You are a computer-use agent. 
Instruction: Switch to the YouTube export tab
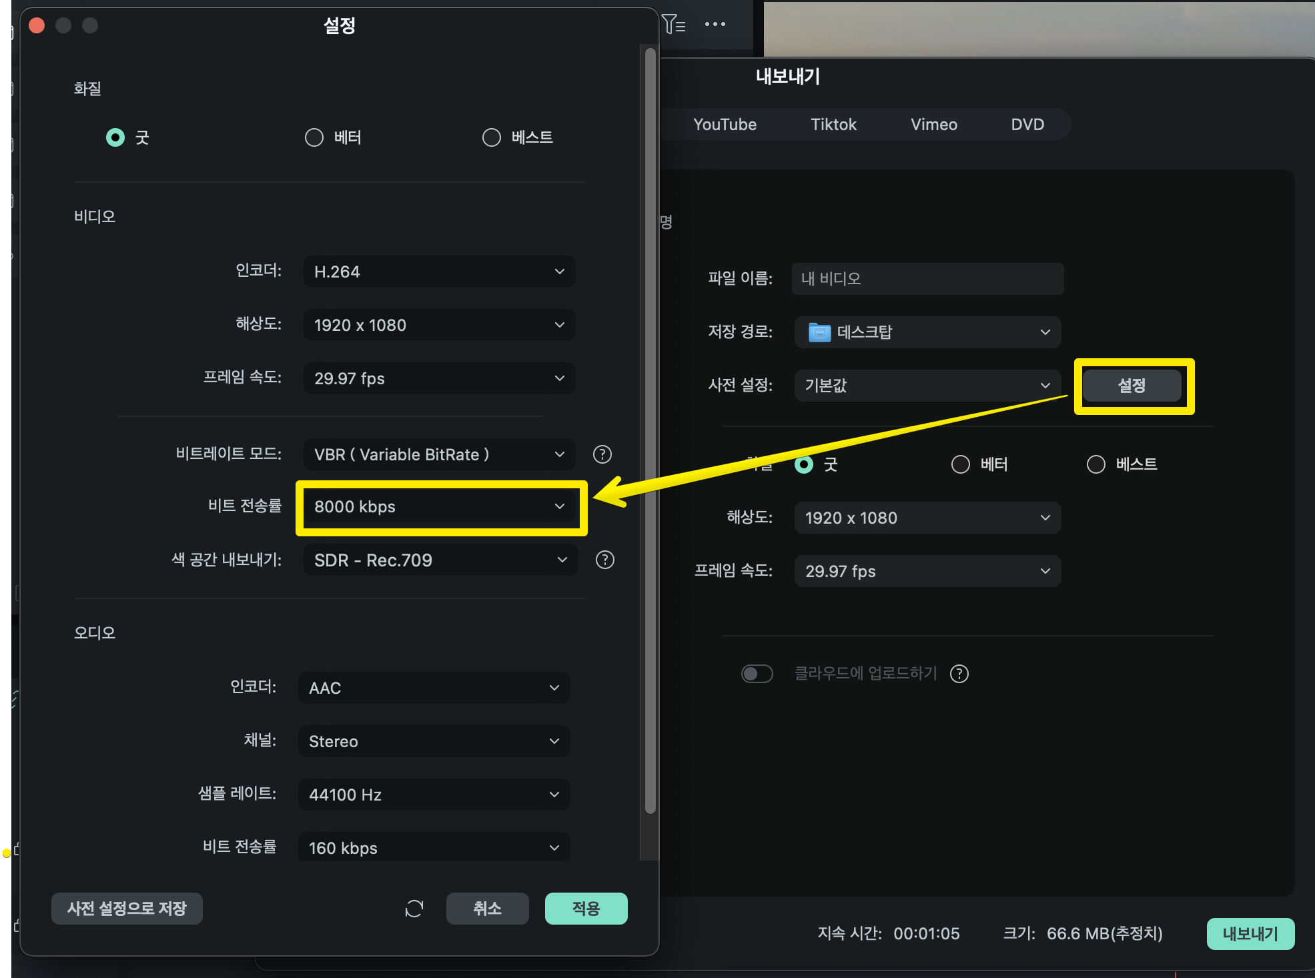725,125
